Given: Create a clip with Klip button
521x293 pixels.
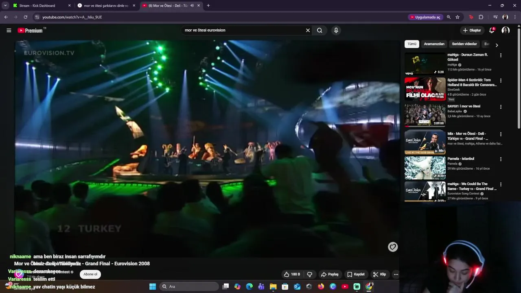Looking at the screenshot, I should [x=379, y=274].
